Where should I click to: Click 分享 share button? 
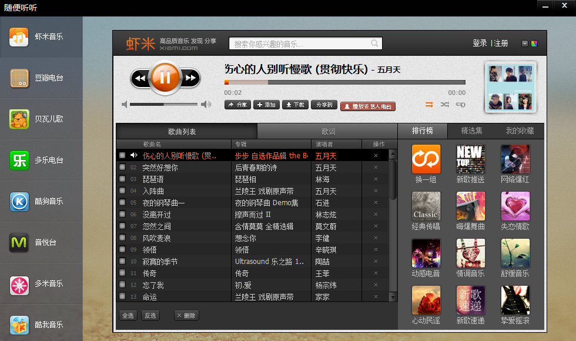(x=237, y=105)
